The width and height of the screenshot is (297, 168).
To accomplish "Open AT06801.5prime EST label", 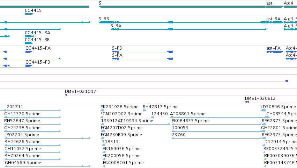I will (188, 114).
